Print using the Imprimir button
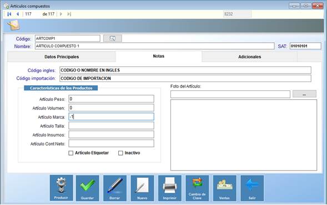Screen dimensions: 327x205 (x=169, y=188)
